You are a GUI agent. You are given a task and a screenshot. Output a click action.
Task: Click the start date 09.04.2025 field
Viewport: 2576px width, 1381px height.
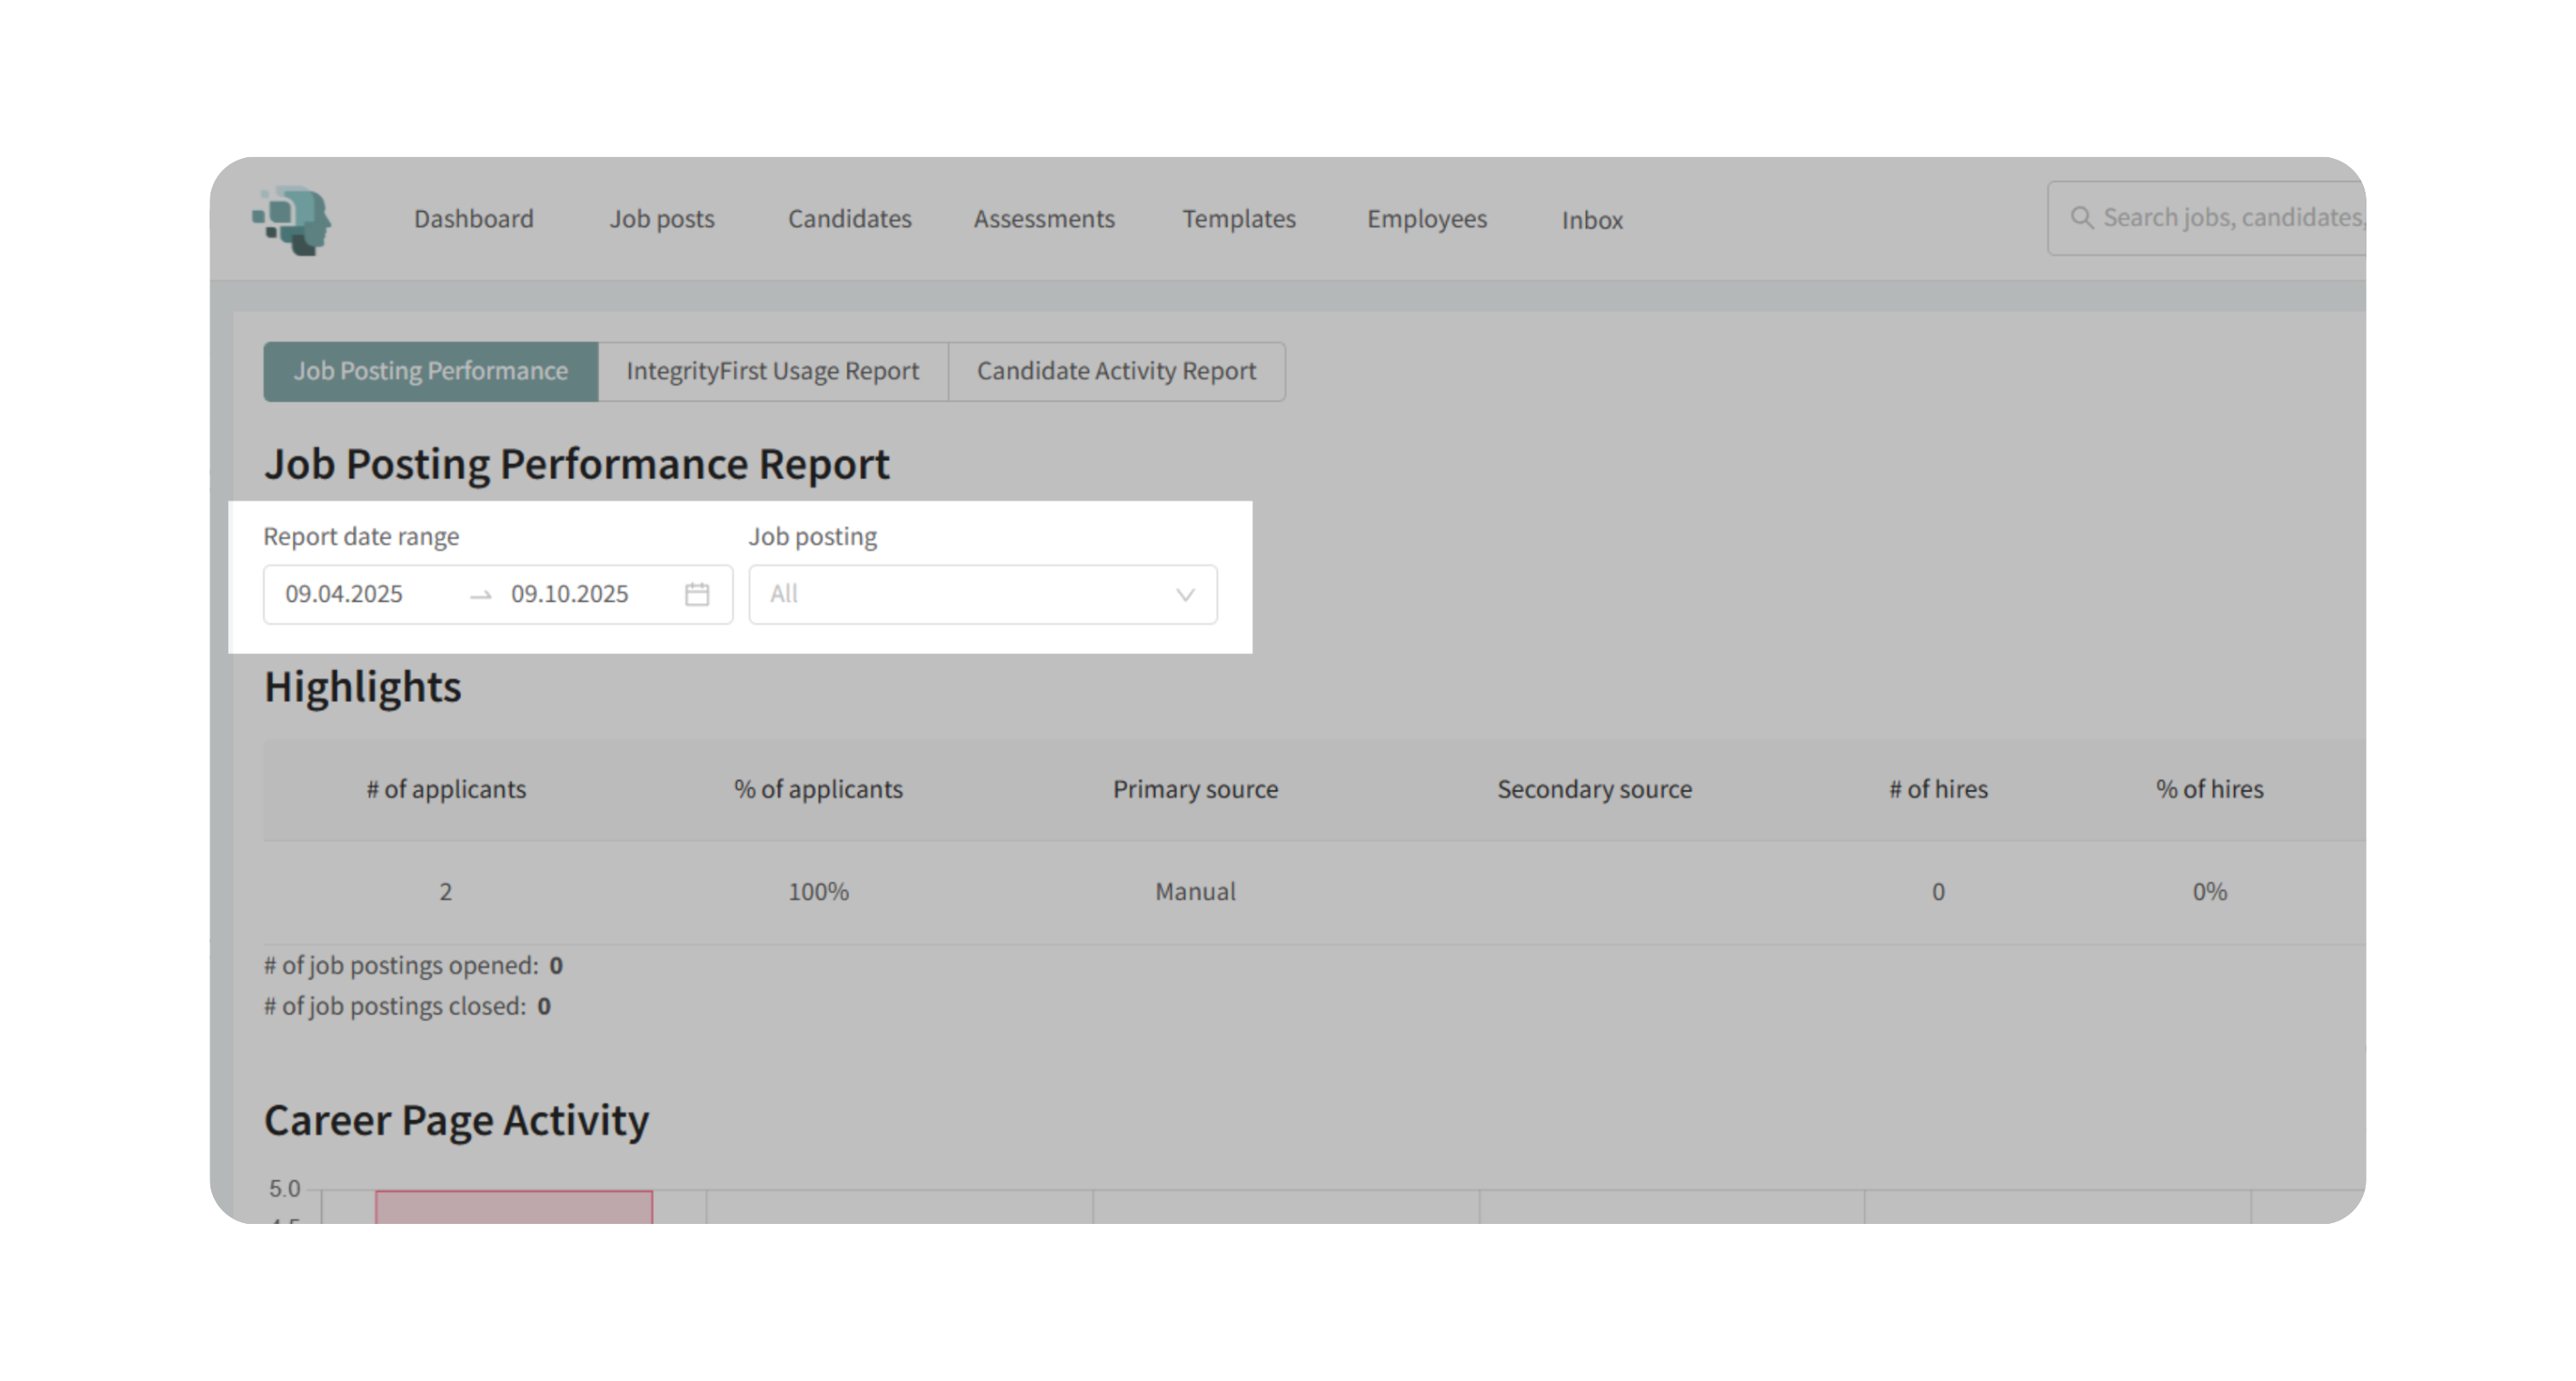344,595
